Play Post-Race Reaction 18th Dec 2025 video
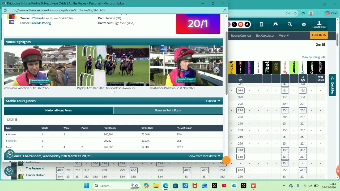Image resolution: width=340 pixels, height=191 pixels. [x=40, y=66]
